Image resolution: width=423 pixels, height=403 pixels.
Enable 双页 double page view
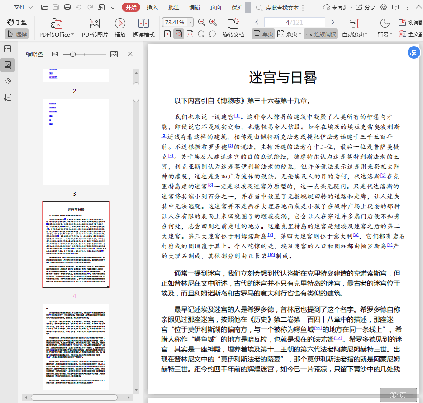287,34
